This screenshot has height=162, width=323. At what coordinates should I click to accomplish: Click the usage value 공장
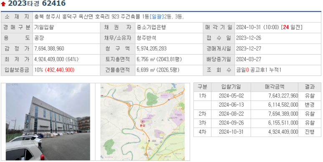(x=39, y=38)
